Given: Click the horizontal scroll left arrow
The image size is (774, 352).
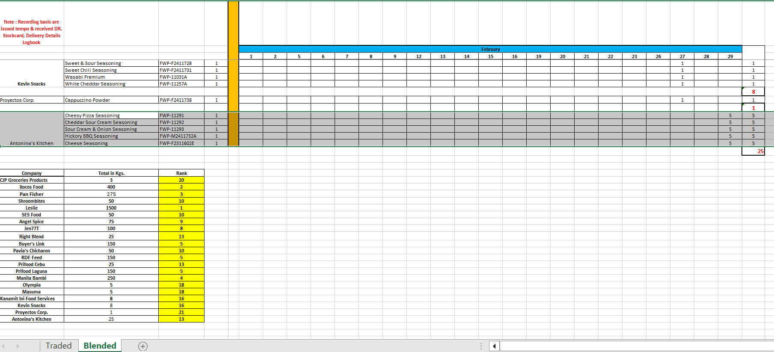Looking at the screenshot, I should point(494,346).
